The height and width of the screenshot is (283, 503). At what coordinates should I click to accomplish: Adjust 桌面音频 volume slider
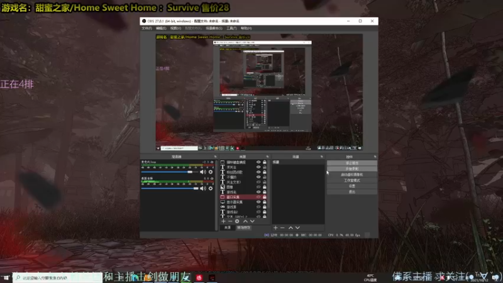(x=170, y=188)
